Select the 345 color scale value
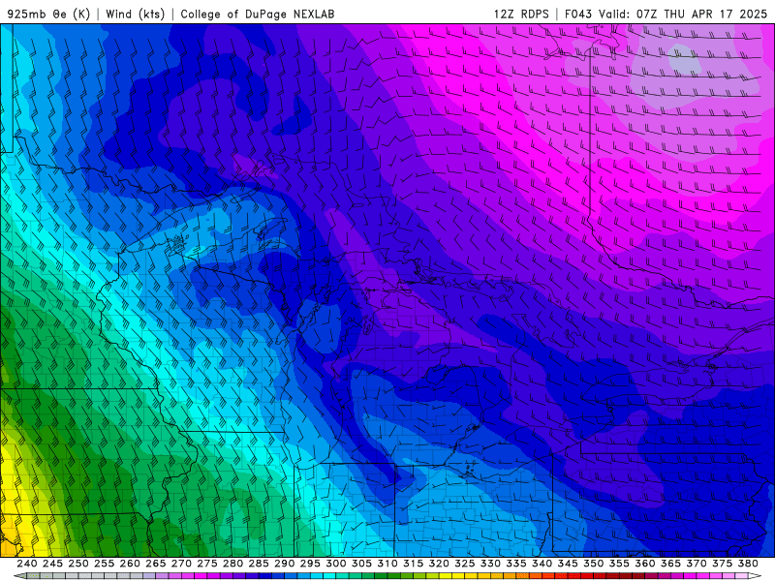The width and height of the screenshot is (775, 581). [x=568, y=564]
